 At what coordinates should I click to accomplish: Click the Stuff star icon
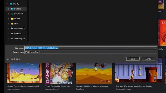[x=12, y=24]
